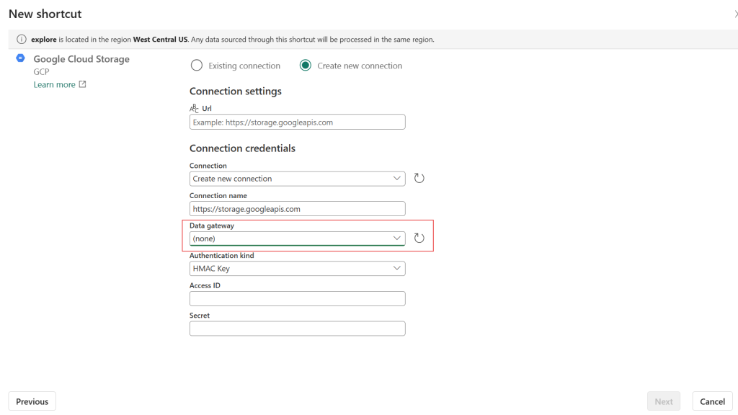Select the Create new connection radio button

tap(306, 66)
